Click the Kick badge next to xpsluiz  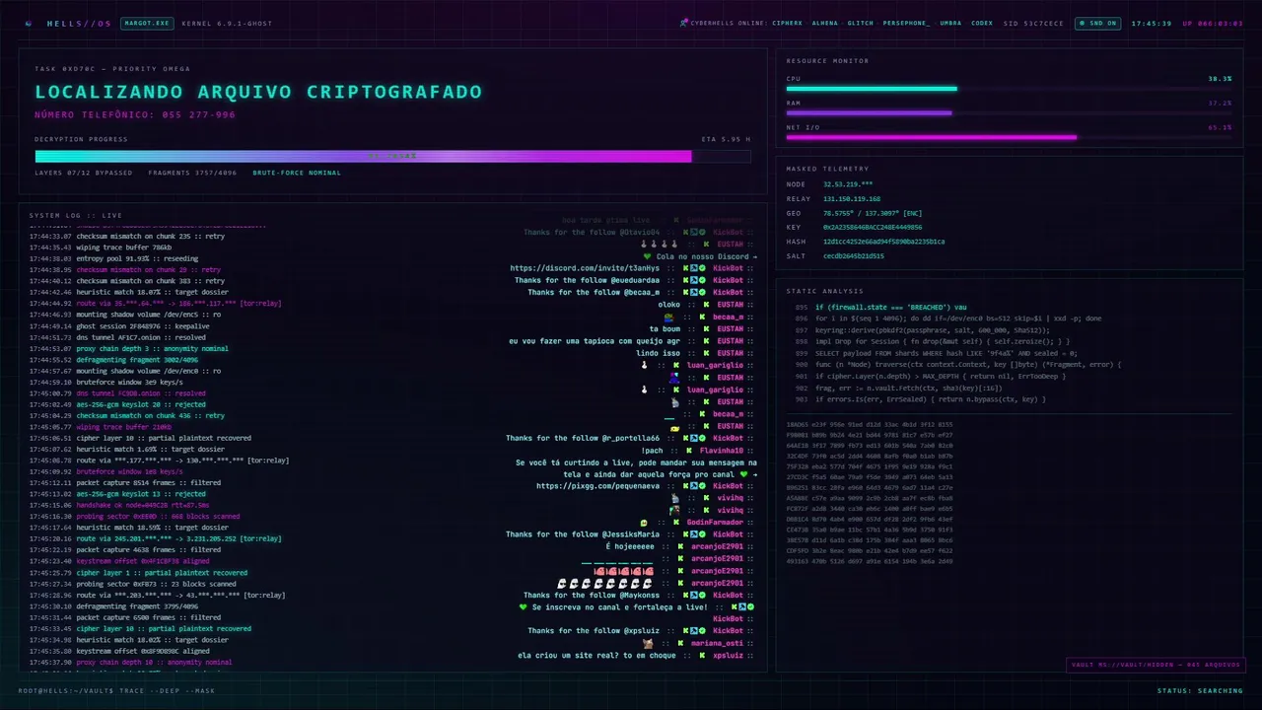[x=704, y=656]
